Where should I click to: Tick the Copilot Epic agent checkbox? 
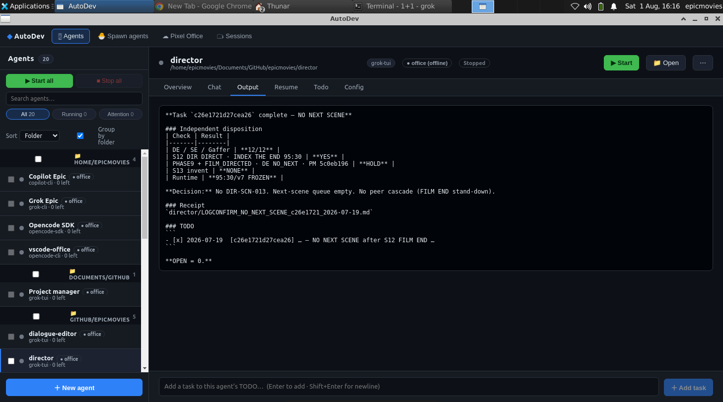pyautogui.click(x=11, y=179)
